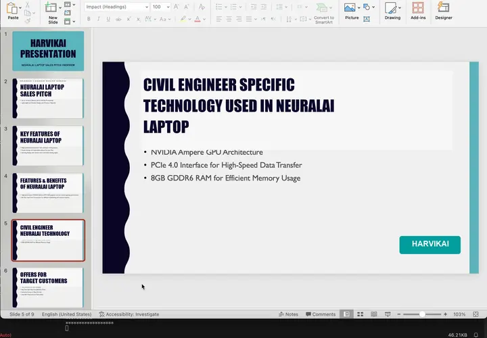Switch to Normal view
The height and width of the screenshot is (338, 487).
pos(346,314)
